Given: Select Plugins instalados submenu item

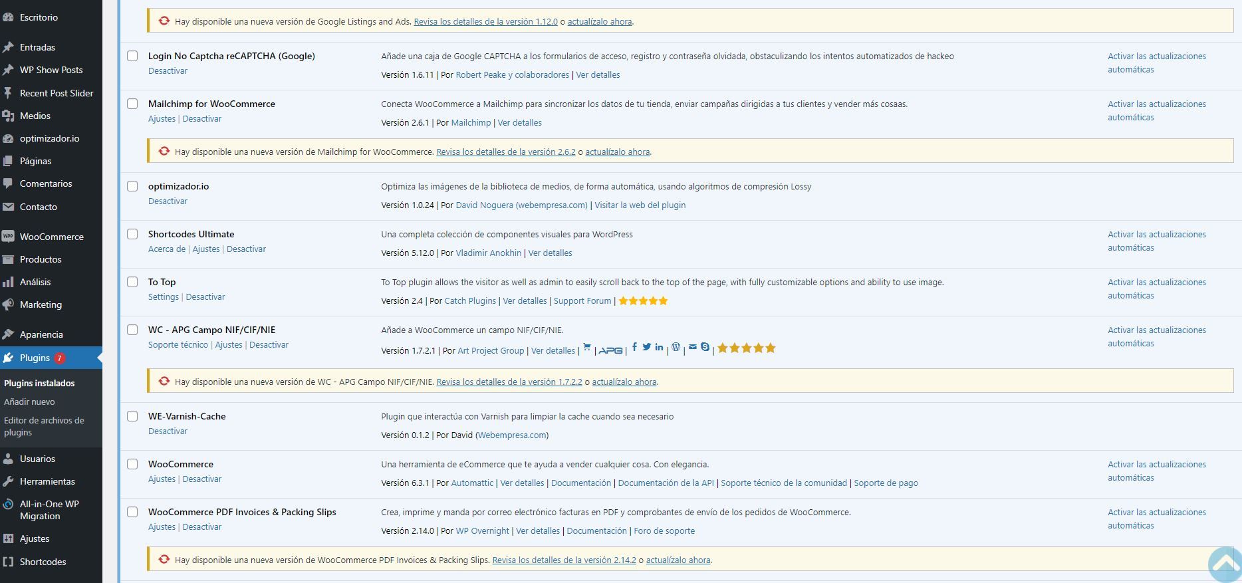Looking at the screenshot, I should 39,383.
